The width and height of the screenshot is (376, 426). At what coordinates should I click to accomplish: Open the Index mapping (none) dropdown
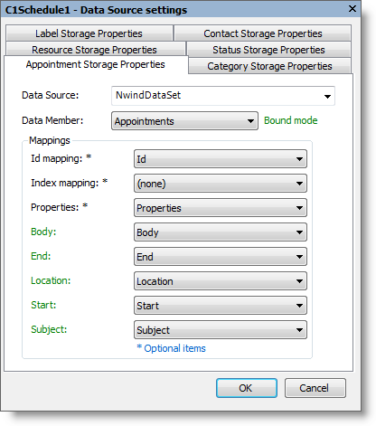pyautogui.click(x=221, y=184)
